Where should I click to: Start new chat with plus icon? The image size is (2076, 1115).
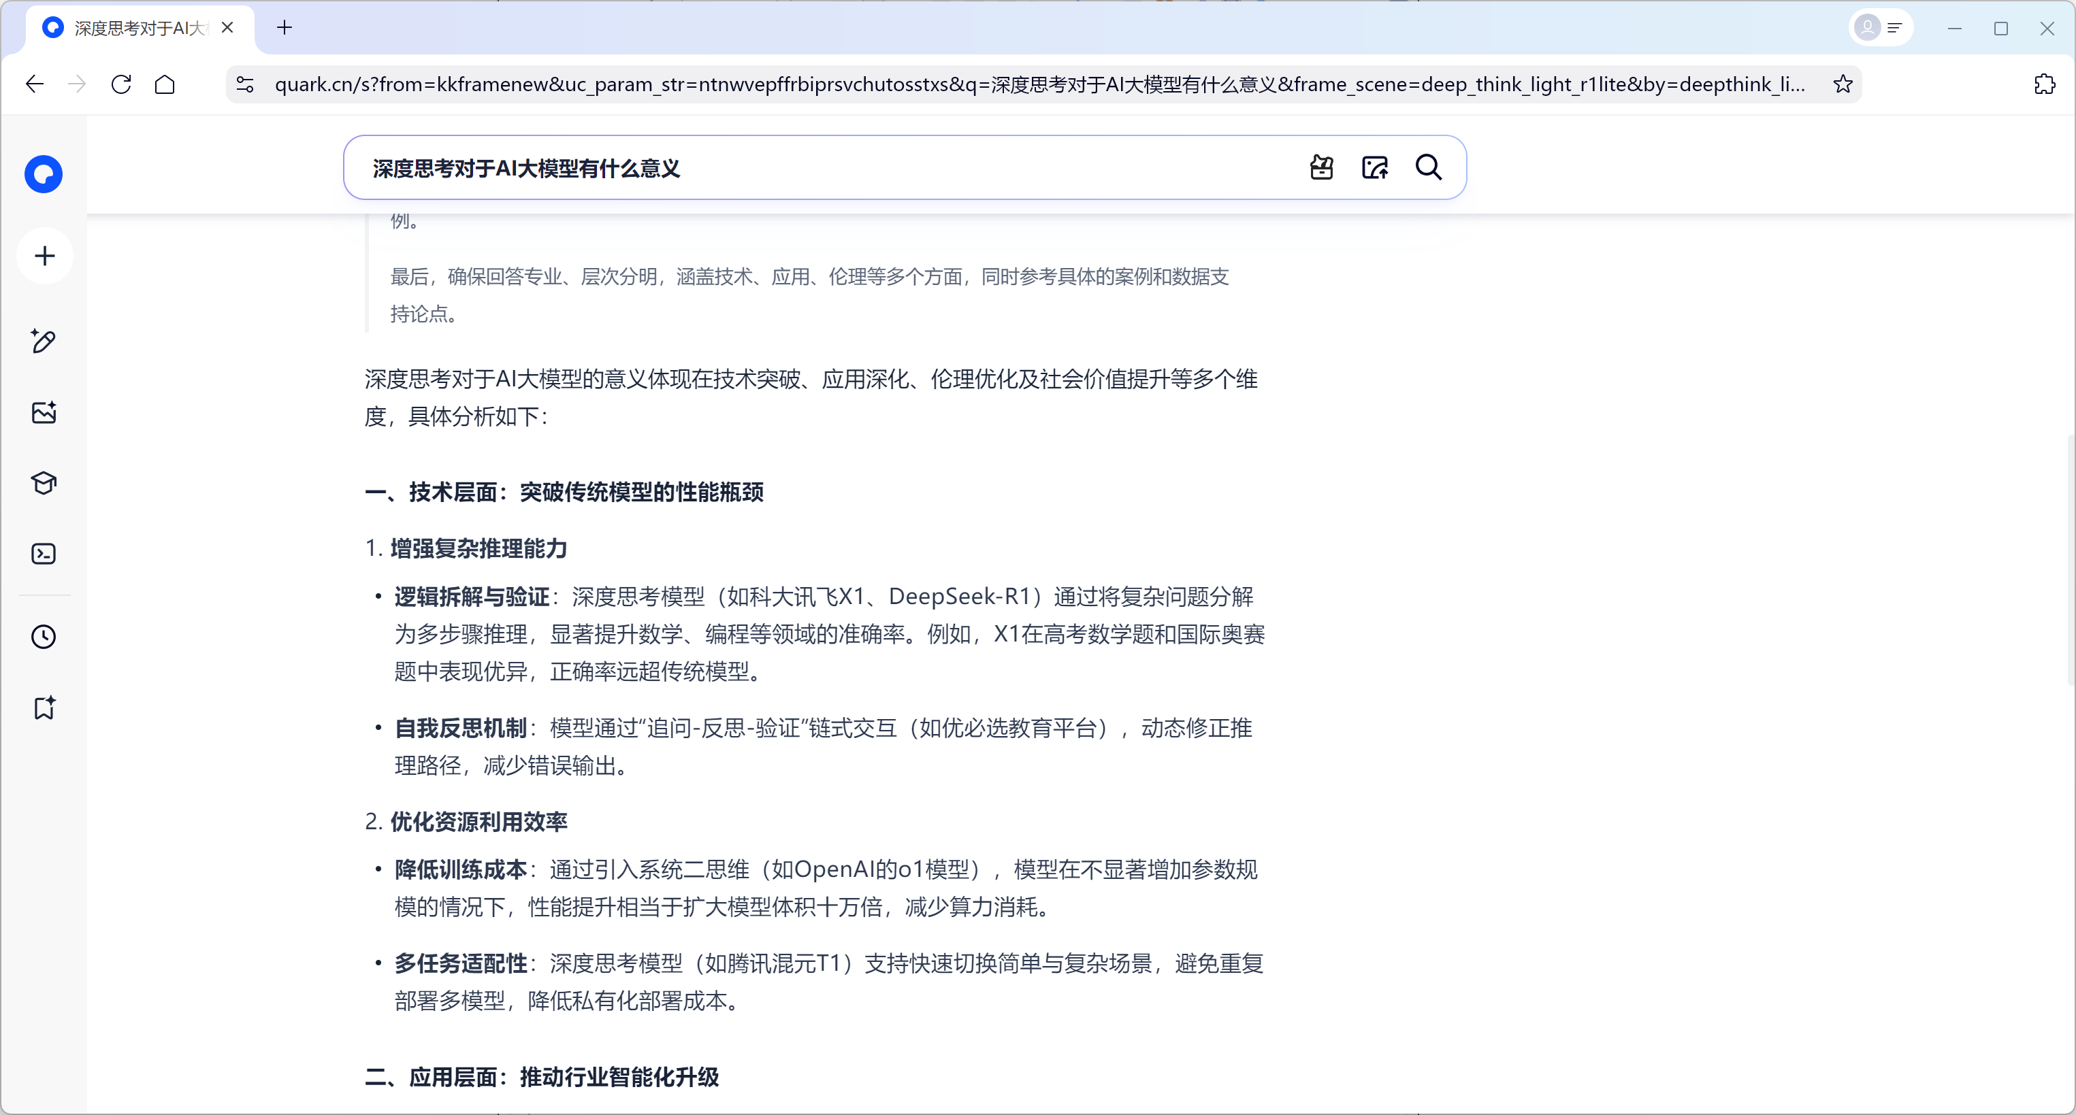tap(45, 256)
